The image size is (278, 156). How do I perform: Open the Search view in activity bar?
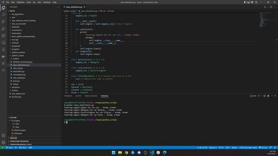coord(3,14)
